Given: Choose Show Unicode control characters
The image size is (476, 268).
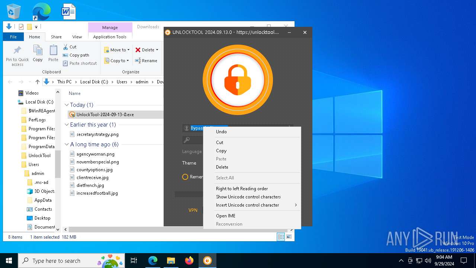Looking at the screenshot, I should pyautogui.click(x=252, y=197).
